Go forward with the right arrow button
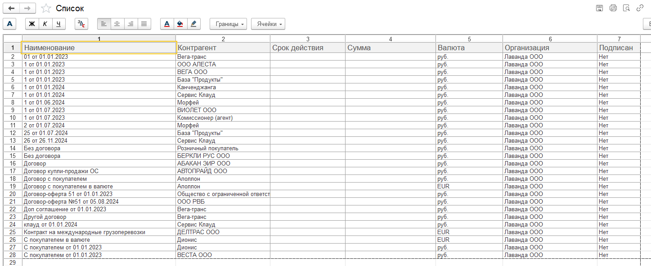651x266 pixels. click(x=27, y=9)
